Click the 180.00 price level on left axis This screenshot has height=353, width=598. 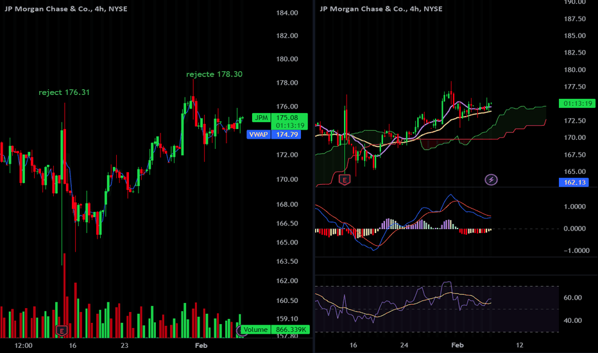click(287, 59)
